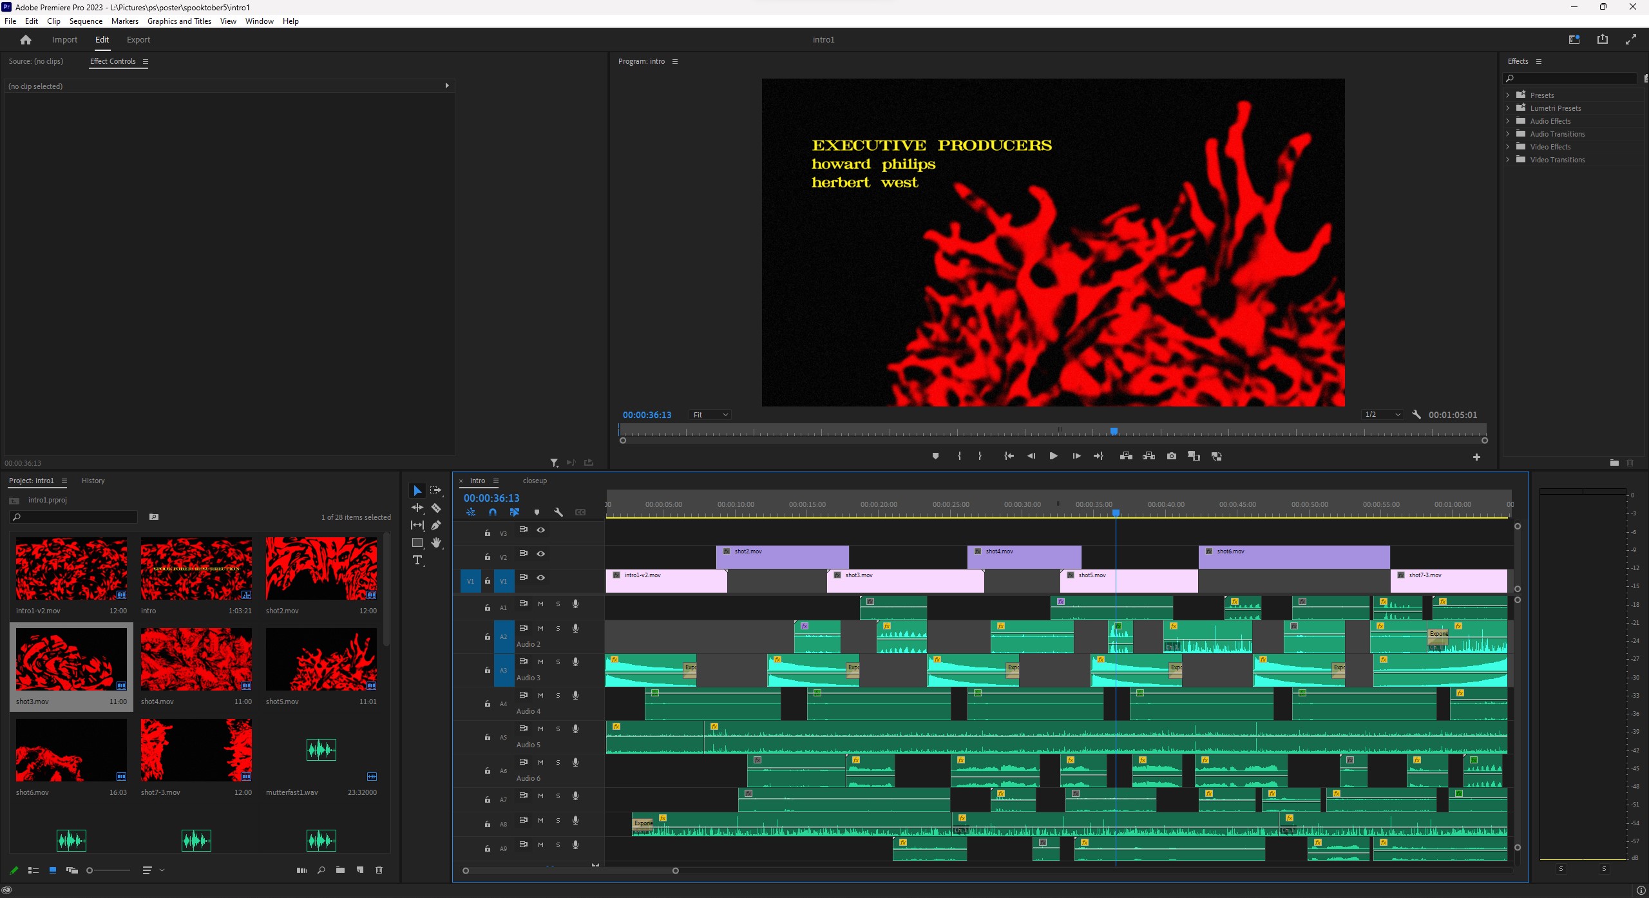The width and height of the screenshot is (1649, 898).
Task: Go to the Export workspace
Action: 138,39
